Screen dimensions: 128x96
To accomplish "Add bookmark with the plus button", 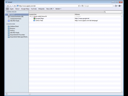I will point(15,6).
